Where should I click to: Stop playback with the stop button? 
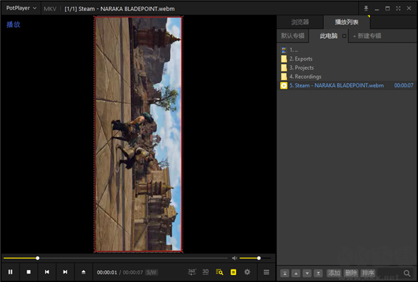click(29, 272)
